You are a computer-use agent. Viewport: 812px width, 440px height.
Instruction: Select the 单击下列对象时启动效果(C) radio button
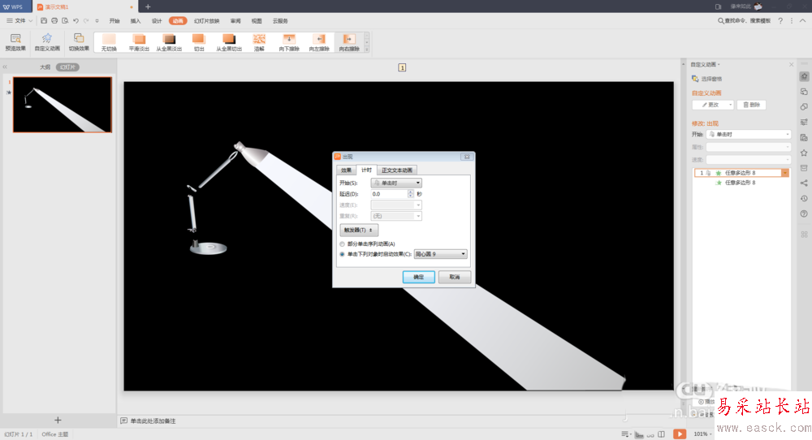343,254
